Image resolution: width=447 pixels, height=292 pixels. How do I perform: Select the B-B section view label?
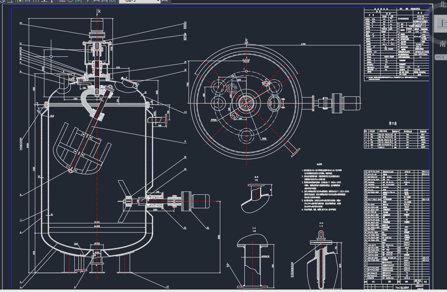[x=256, y=177]
